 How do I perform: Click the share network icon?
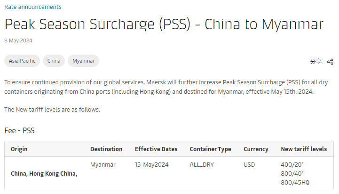click(x=330, y=62)
